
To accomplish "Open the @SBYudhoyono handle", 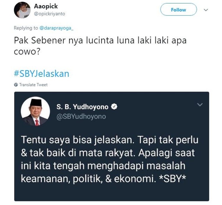I will [x=81, y=117].
